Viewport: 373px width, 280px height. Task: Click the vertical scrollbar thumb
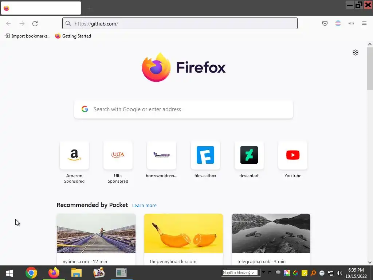coord(370,69)
